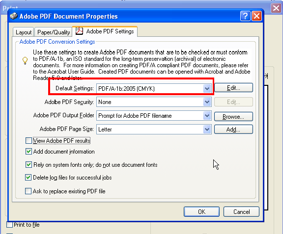283x234 pixels.
Task: Uncheck Add document information
Action: [x=28, y=152]
